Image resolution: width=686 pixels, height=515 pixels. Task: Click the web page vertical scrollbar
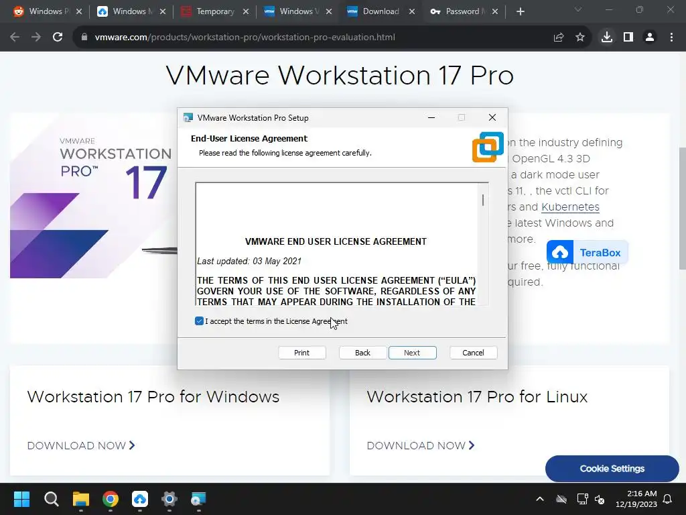(681, 209)
